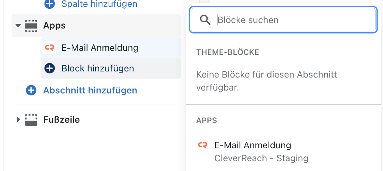This screenshot has width=383, height=171.
Task: Click the Apps section layout icon
Action: point(31,26)
